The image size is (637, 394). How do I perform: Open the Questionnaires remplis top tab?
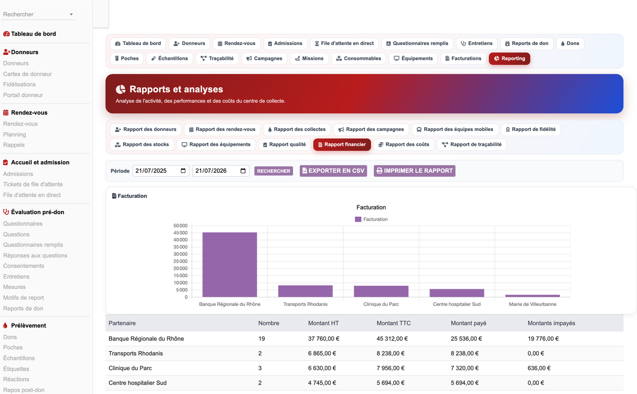pyautogui.click(x=417, y=43)
